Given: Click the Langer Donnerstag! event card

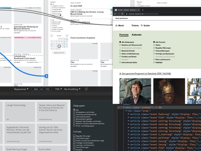Looking at the screenshot, I should [x=20, y=112].
